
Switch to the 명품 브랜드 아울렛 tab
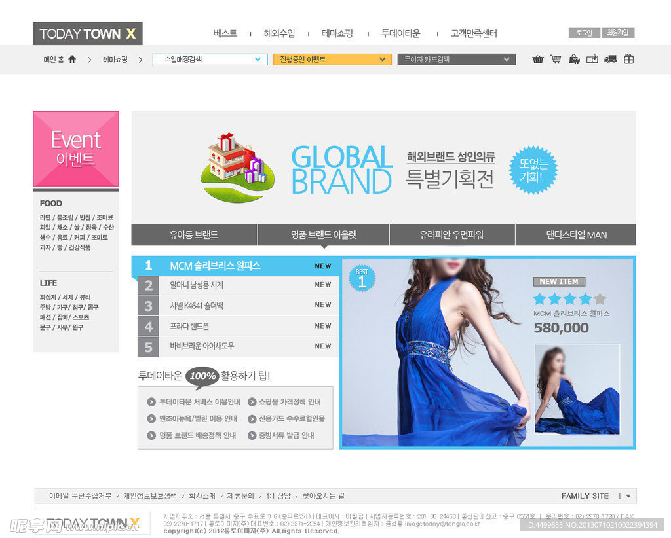click(324, 234)
